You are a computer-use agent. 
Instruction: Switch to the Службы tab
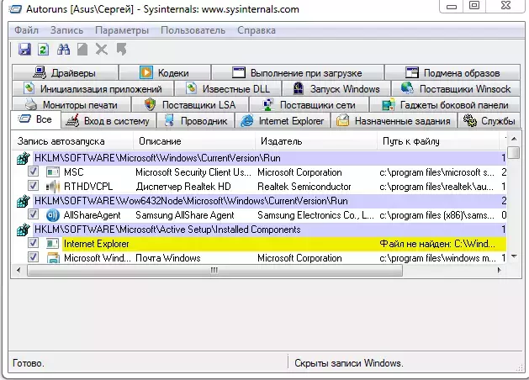[x=489, y=121]
